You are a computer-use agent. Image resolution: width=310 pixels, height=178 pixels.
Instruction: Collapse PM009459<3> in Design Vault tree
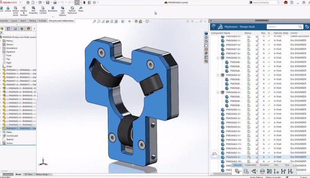pos(218,58)
